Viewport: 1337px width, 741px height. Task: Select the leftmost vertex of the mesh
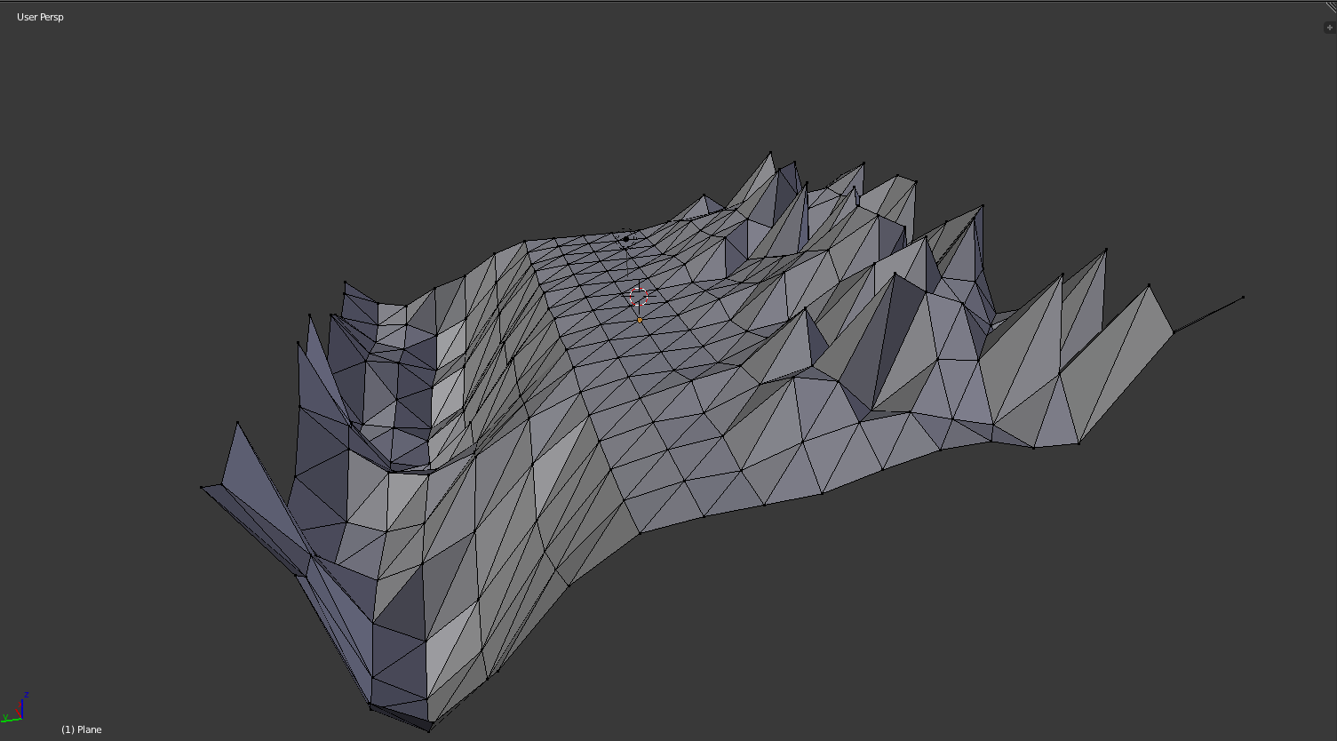click(x=202, y=487)
